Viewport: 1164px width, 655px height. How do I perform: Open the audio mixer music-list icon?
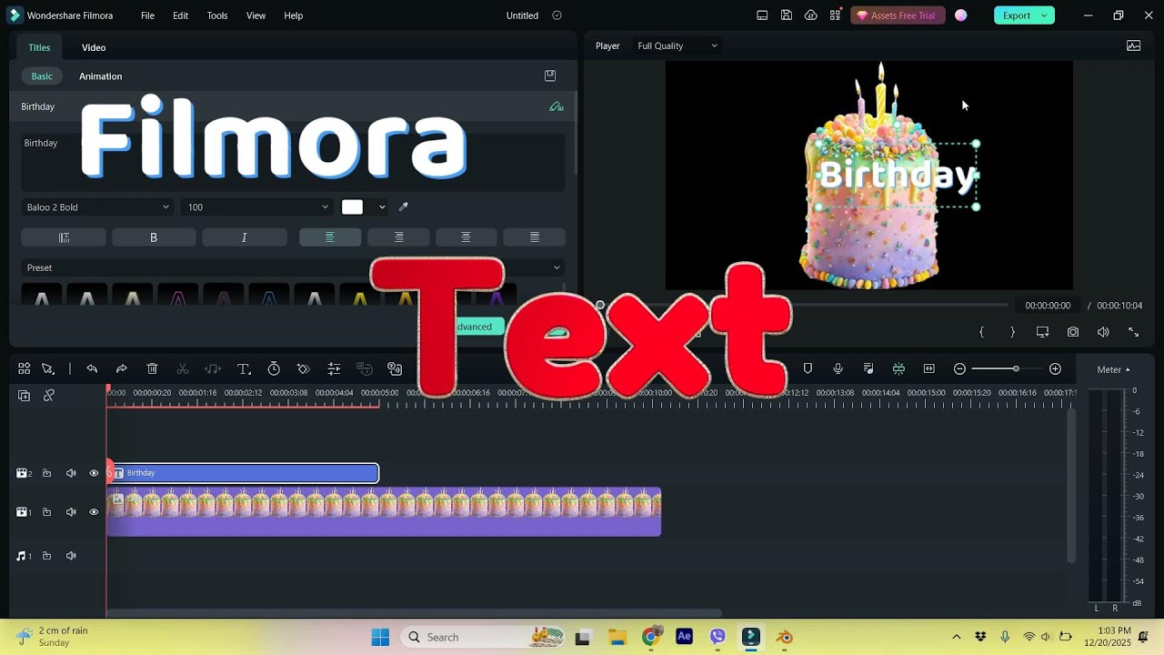pyautogui.click(x=868, y=368)
